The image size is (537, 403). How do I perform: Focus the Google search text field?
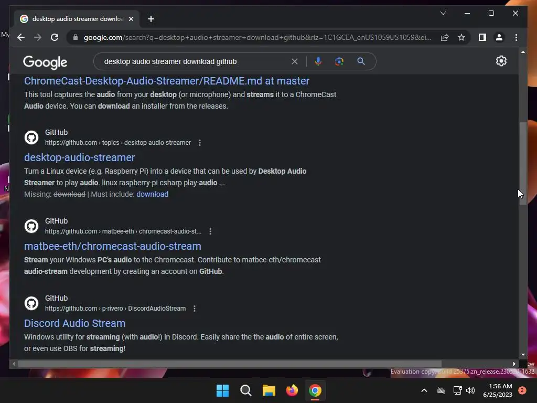(x=195, y=61)
